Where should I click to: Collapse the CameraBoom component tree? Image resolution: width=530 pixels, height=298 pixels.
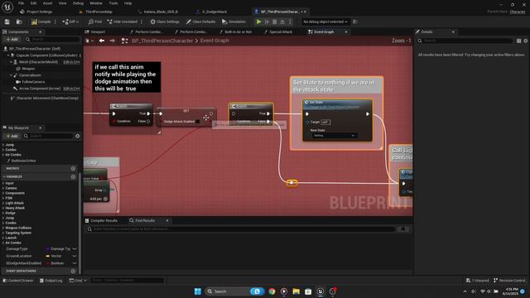(11, 75)
